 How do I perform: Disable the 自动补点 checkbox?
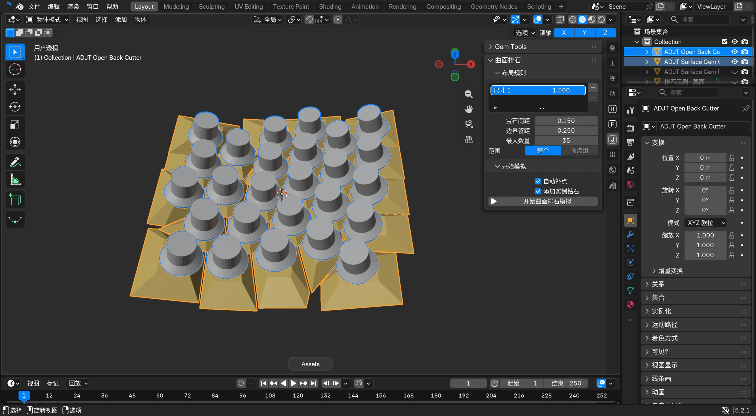(x=538, y=181)
